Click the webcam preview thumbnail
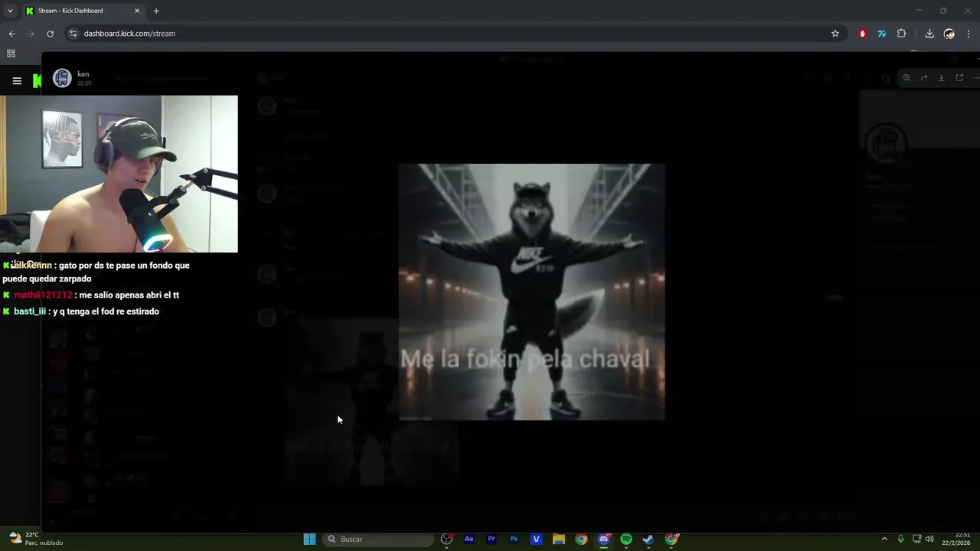980x551 pixels. coord(119,174)
